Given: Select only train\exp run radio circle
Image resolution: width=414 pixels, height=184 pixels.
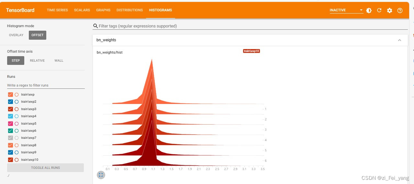Looking at the screenshot, I should [17, 95].
